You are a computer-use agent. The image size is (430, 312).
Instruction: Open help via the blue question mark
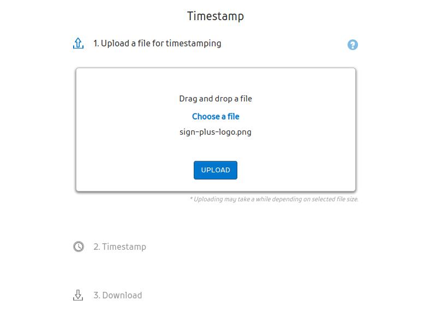coord(353,45)
